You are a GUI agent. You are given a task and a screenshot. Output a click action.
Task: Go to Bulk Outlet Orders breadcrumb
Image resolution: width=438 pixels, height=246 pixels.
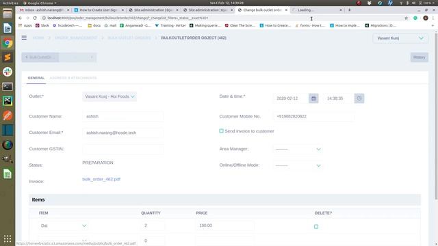coord(129,38)
